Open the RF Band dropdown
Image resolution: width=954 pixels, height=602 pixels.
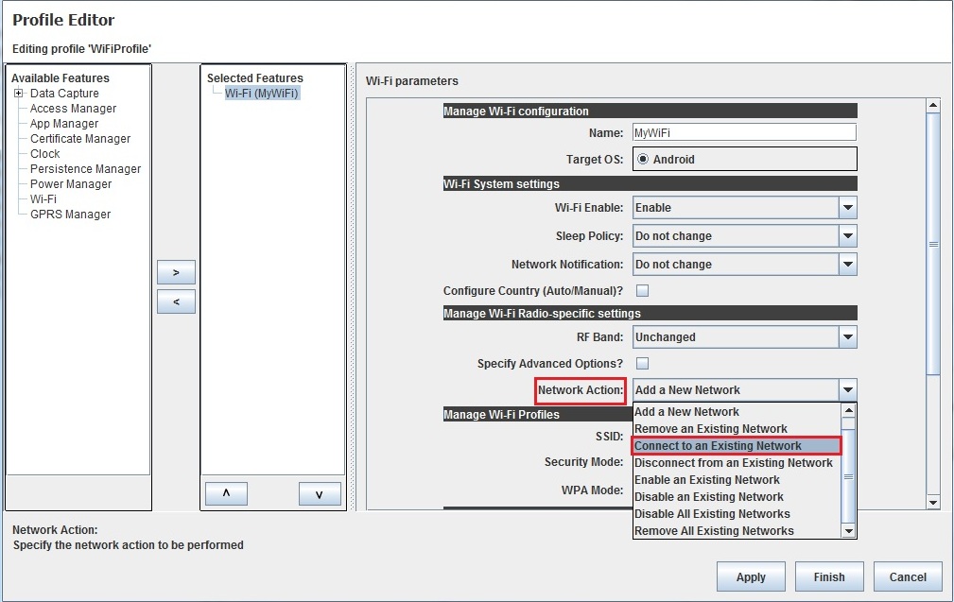click(847, 337)
